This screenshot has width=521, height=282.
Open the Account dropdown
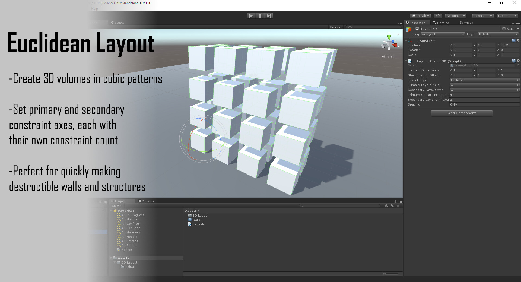point(456,16)
